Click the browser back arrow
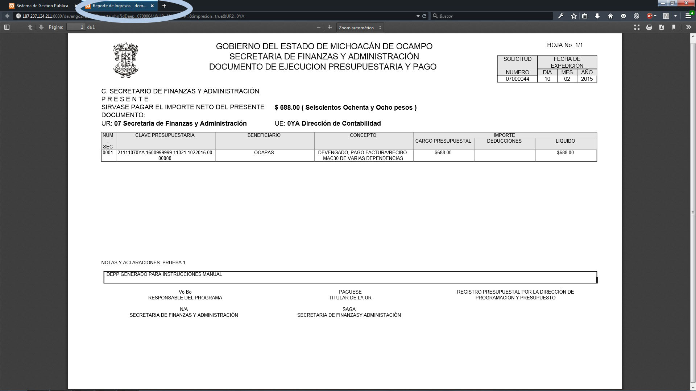This screenshot has width=696, height=391. click(x=7, y=16)
